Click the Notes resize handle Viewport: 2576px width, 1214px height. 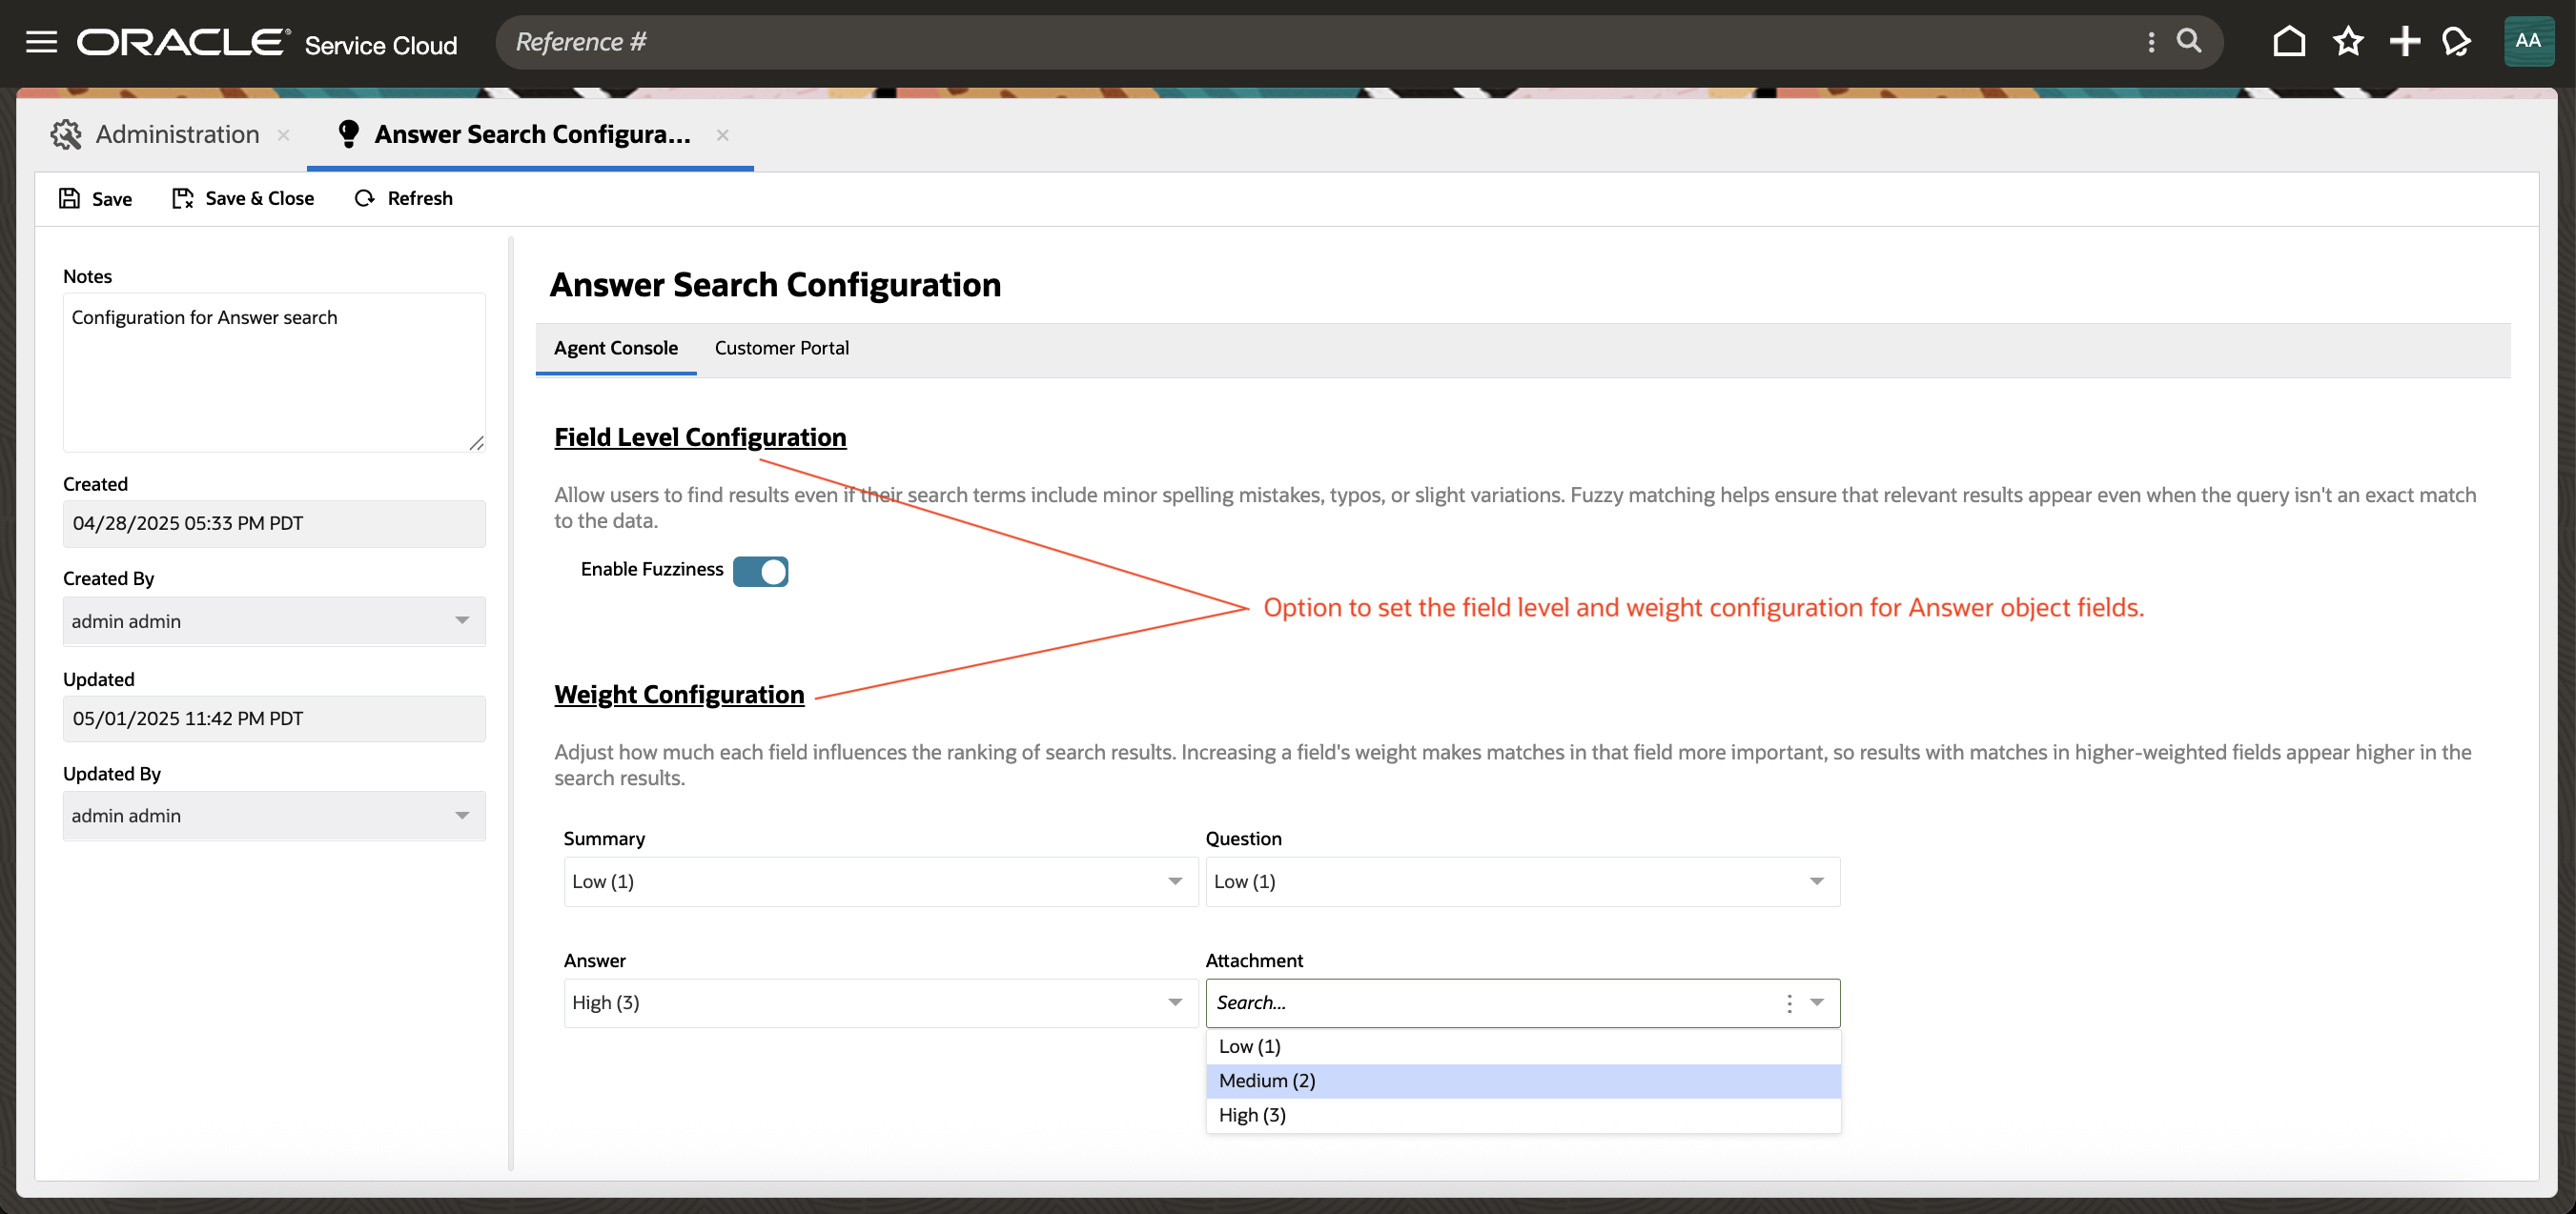[476, 443]
